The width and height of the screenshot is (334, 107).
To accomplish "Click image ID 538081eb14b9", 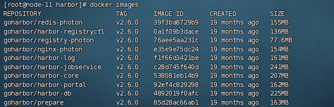I will pyautogui.click(x=176, y=76).
